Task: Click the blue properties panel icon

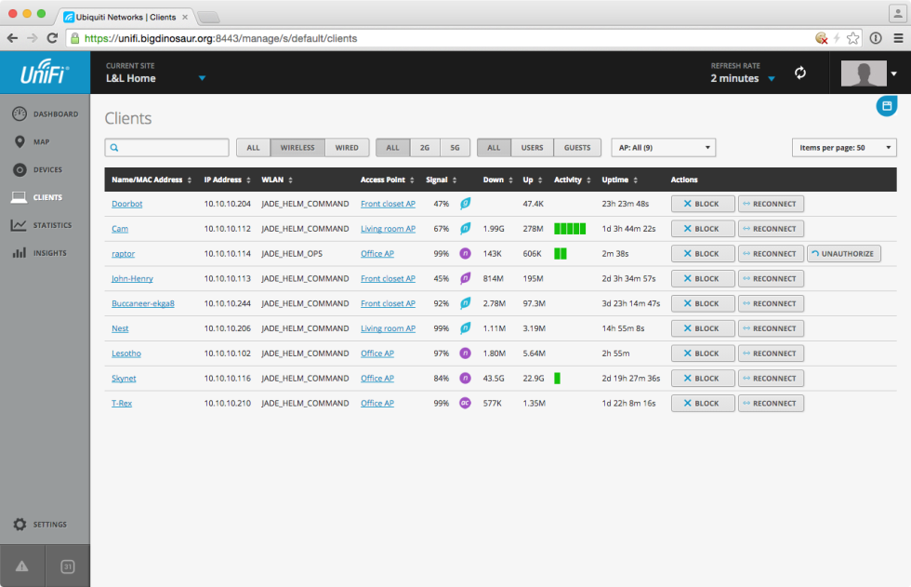Action: 887,106
